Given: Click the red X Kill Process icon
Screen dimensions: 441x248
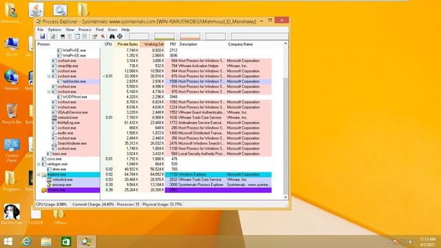Looking at the screenshot, I should [103, 37].
